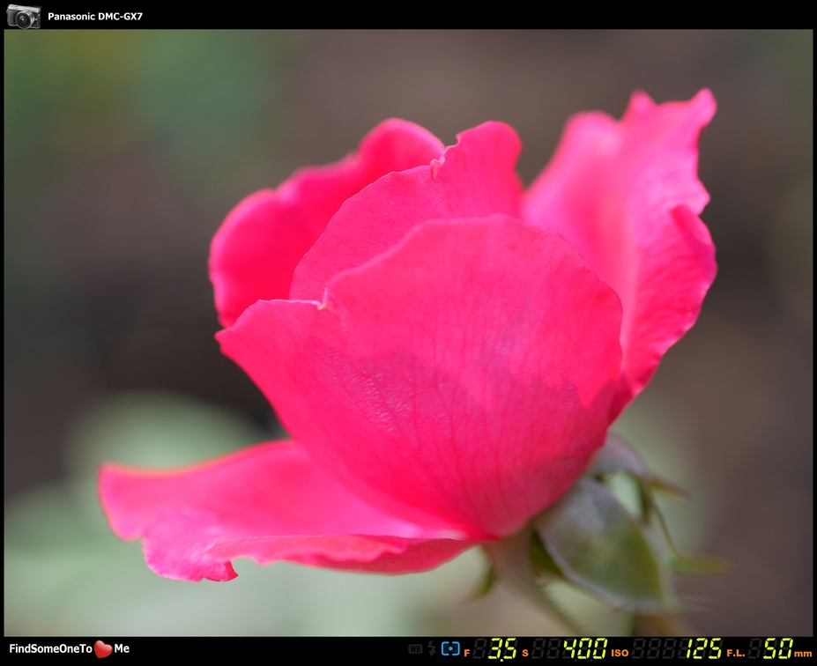This screenshot has width=817, height=666.
Task: Click the flash lightning bolt indicator icon
Action: (x=432, y=648)
